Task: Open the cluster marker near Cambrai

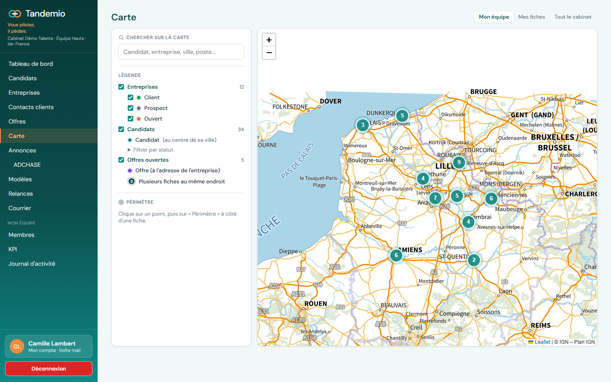Action: [x=468, y=222]
